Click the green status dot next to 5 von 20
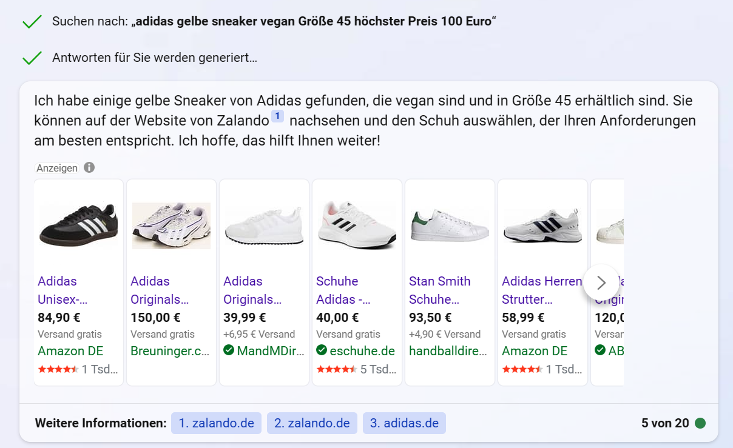 [x=699, y=423]
